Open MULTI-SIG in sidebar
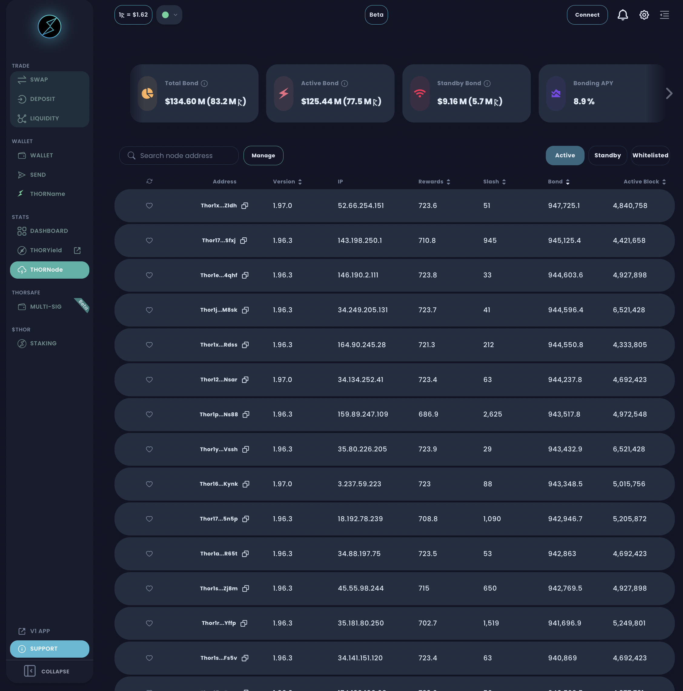683x691 pixels. [50, 307]
